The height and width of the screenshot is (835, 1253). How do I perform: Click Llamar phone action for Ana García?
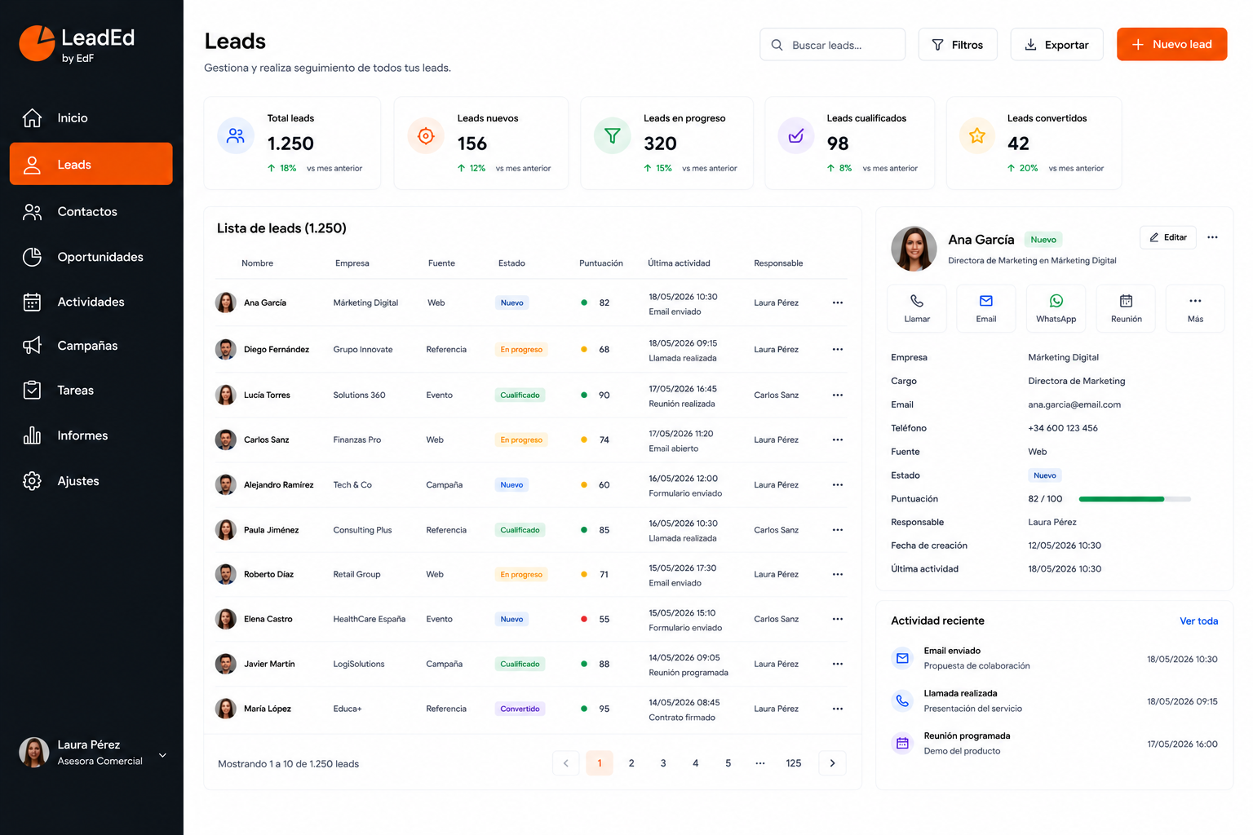tap(917, 308)
